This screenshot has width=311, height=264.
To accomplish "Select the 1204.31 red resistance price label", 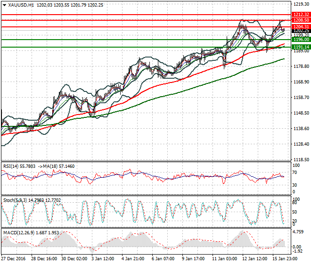I will (x=301, y=26).
